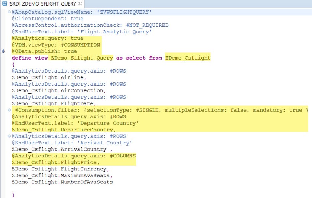Image resolution: width=312 pixels, height=198 pixels.
Task: Click the 'Arrival Country' label text
Action: coord(104,143)
